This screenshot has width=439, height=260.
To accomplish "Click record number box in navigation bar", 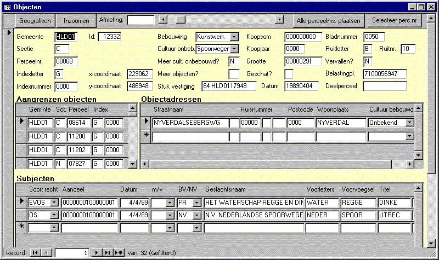I will [72, 253].
